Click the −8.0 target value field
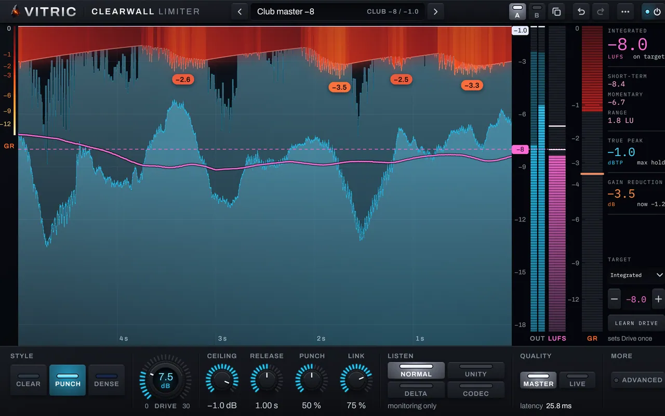The height and width of the screenshot is (416, 665). (x=636, y=299)
